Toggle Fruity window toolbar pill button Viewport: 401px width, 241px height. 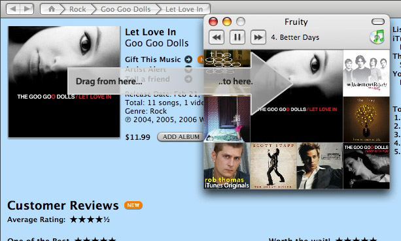click(x=378, y=22)
